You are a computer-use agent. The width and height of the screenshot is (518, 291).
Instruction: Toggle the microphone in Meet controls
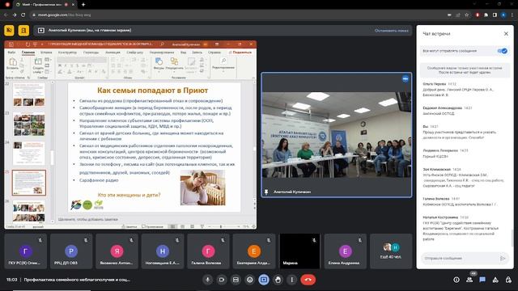(x=207, y=280)
